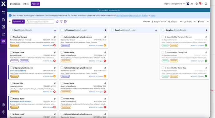The width and height of the screenshot is (215, 118).
Task: Open the user profile icon in the top bar
Action: tap(206, 4)
